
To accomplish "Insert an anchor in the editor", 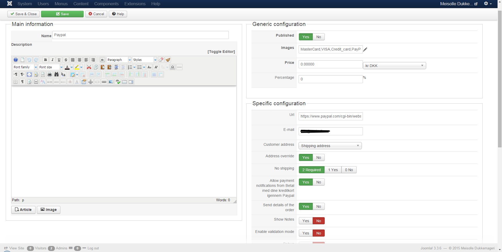I will [90, 82].
